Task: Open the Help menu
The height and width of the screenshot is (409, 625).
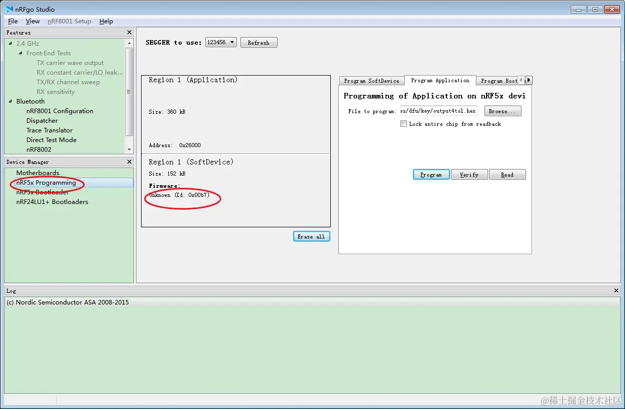Action: click(106, 21)
